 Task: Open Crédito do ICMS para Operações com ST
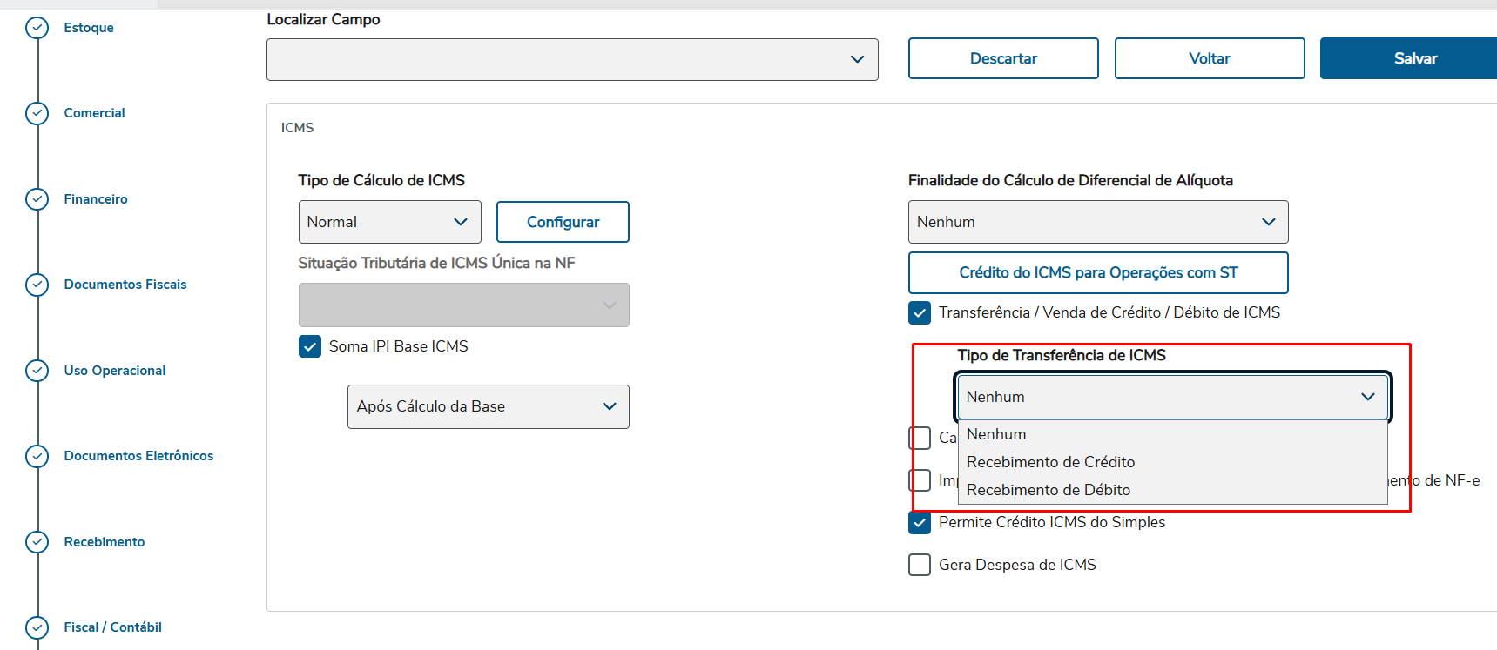1097,272
